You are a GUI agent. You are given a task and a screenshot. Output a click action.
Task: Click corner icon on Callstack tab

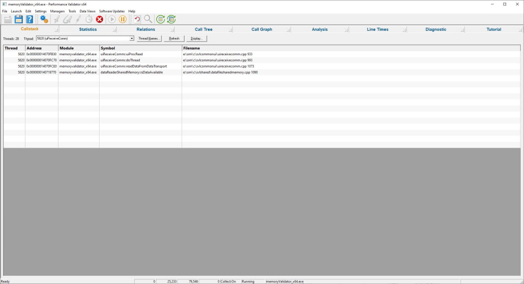click(x=56, y=30)
